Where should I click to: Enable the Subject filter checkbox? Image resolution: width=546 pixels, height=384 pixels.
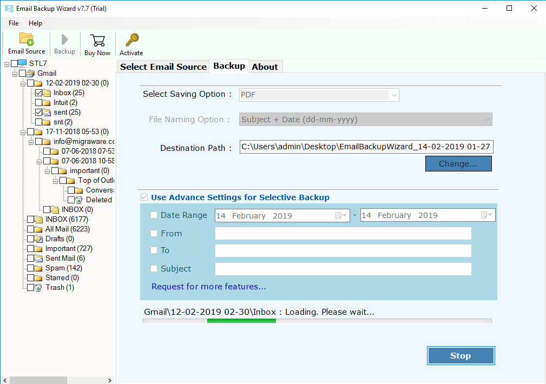[154, 268]
